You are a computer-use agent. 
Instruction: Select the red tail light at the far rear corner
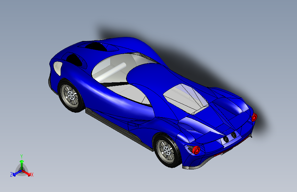click(254, 118)
